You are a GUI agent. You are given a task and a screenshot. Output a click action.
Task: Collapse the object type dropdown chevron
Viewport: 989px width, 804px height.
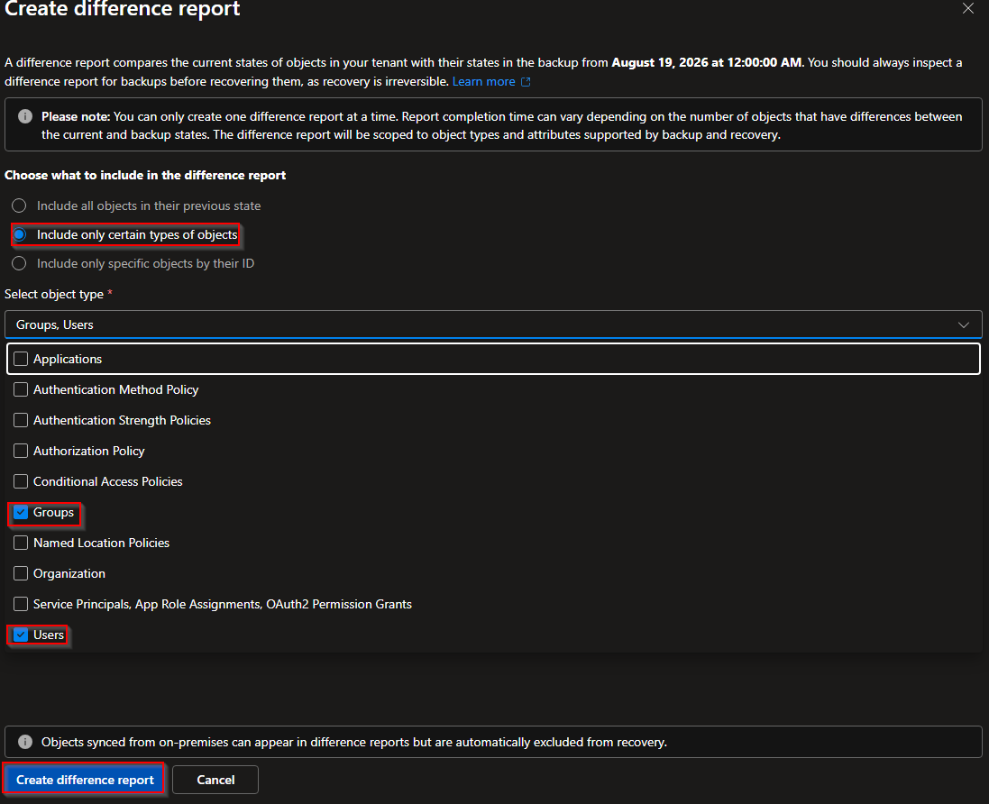[x=963, y=324]
